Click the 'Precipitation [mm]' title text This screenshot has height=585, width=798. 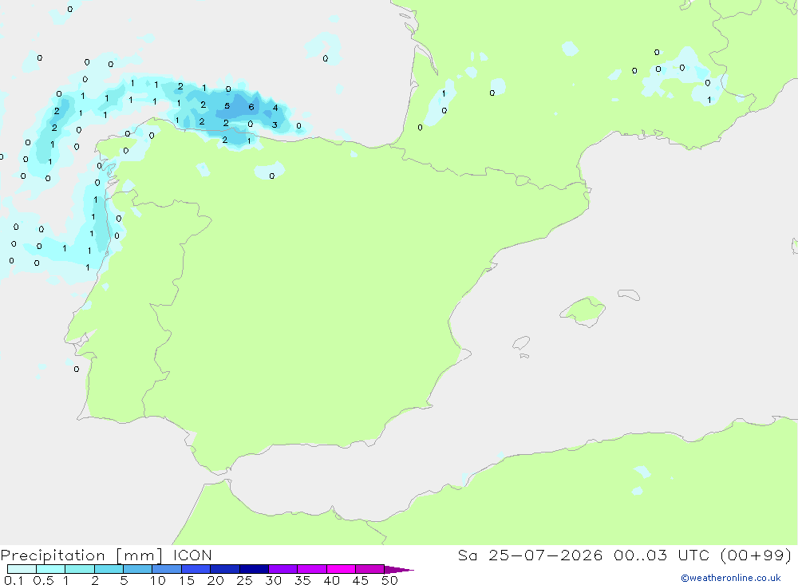81,555
